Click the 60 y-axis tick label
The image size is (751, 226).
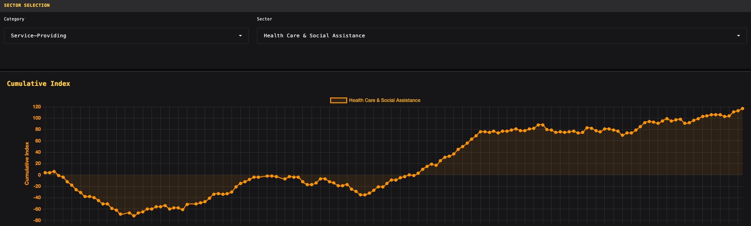tap(38, 141)
